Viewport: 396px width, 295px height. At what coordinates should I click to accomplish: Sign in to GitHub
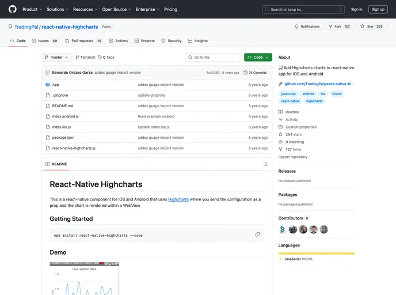click(x=356, y=9)
